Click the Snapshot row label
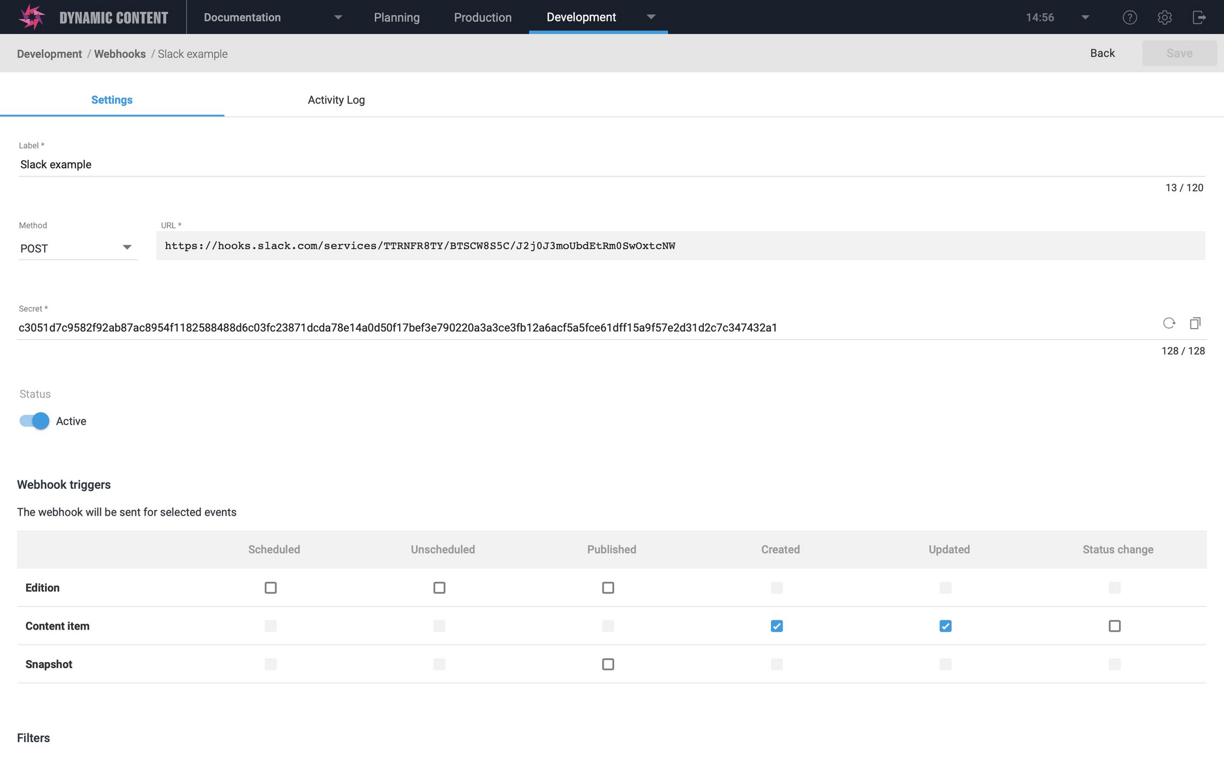The width and height of the screenshot is (1224, 765). (49, 664)
